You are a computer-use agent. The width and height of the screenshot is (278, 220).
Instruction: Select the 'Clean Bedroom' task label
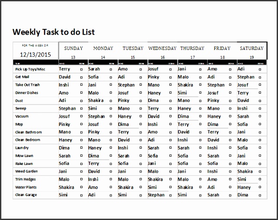[27, 140]
